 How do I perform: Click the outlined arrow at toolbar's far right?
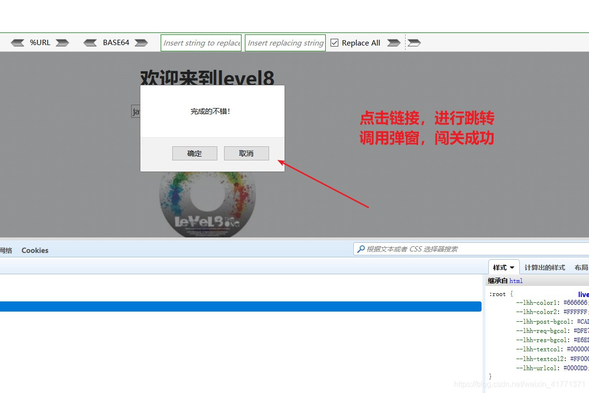coord(414,43)
